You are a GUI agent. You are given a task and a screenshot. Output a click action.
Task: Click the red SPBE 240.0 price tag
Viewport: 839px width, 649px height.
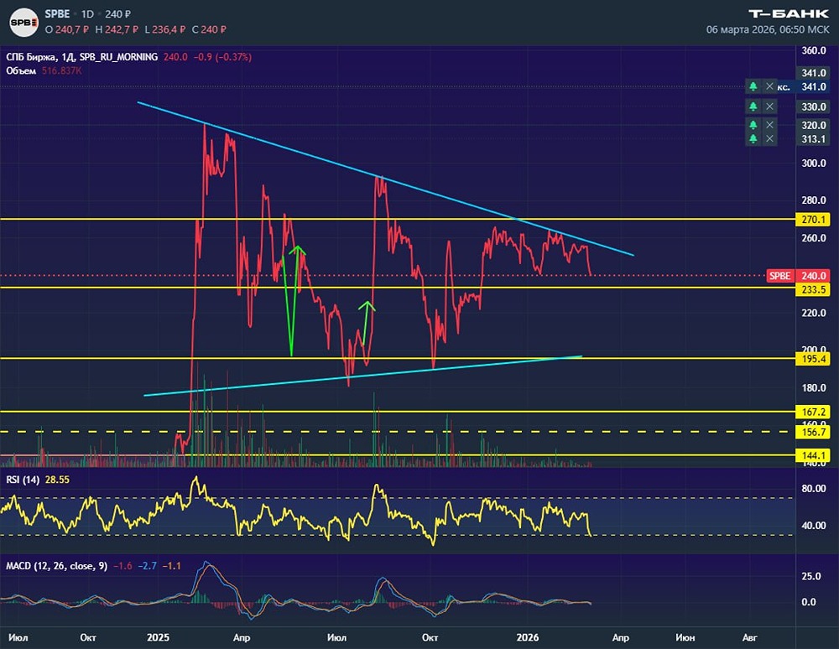point(798,276)
